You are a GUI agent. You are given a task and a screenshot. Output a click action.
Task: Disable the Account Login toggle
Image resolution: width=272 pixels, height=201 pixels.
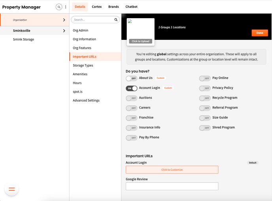coord(131,88)
